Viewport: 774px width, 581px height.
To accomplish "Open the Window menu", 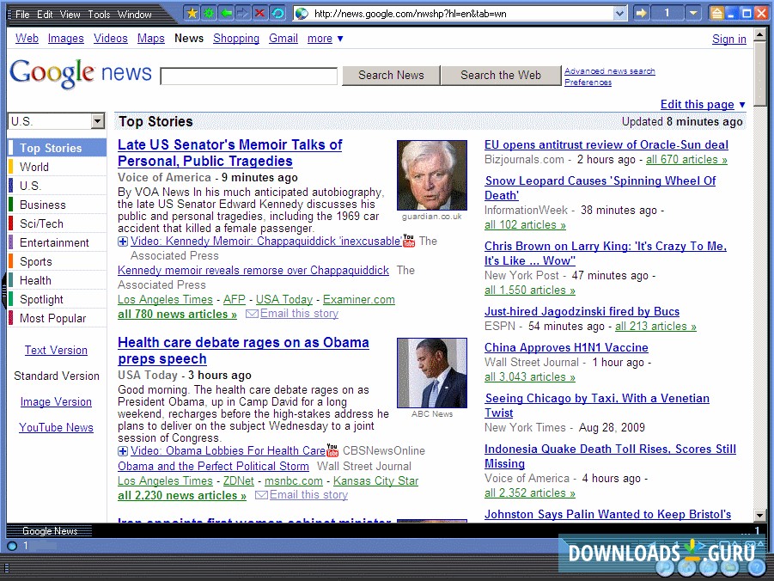I will click(134, 15).
